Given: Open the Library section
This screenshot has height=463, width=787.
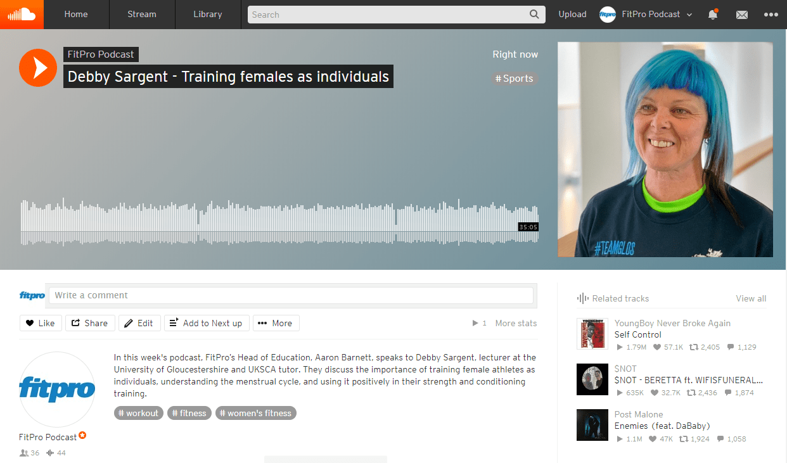Looking at the screenshot, I should point(208,15).
